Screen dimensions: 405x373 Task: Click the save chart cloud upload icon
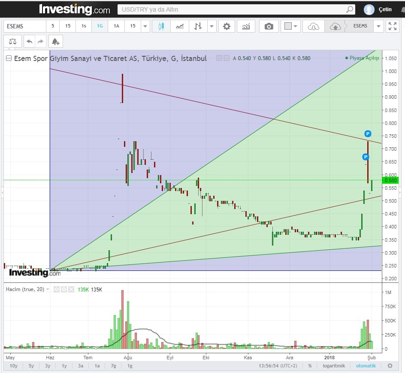(x=335, y=26)
